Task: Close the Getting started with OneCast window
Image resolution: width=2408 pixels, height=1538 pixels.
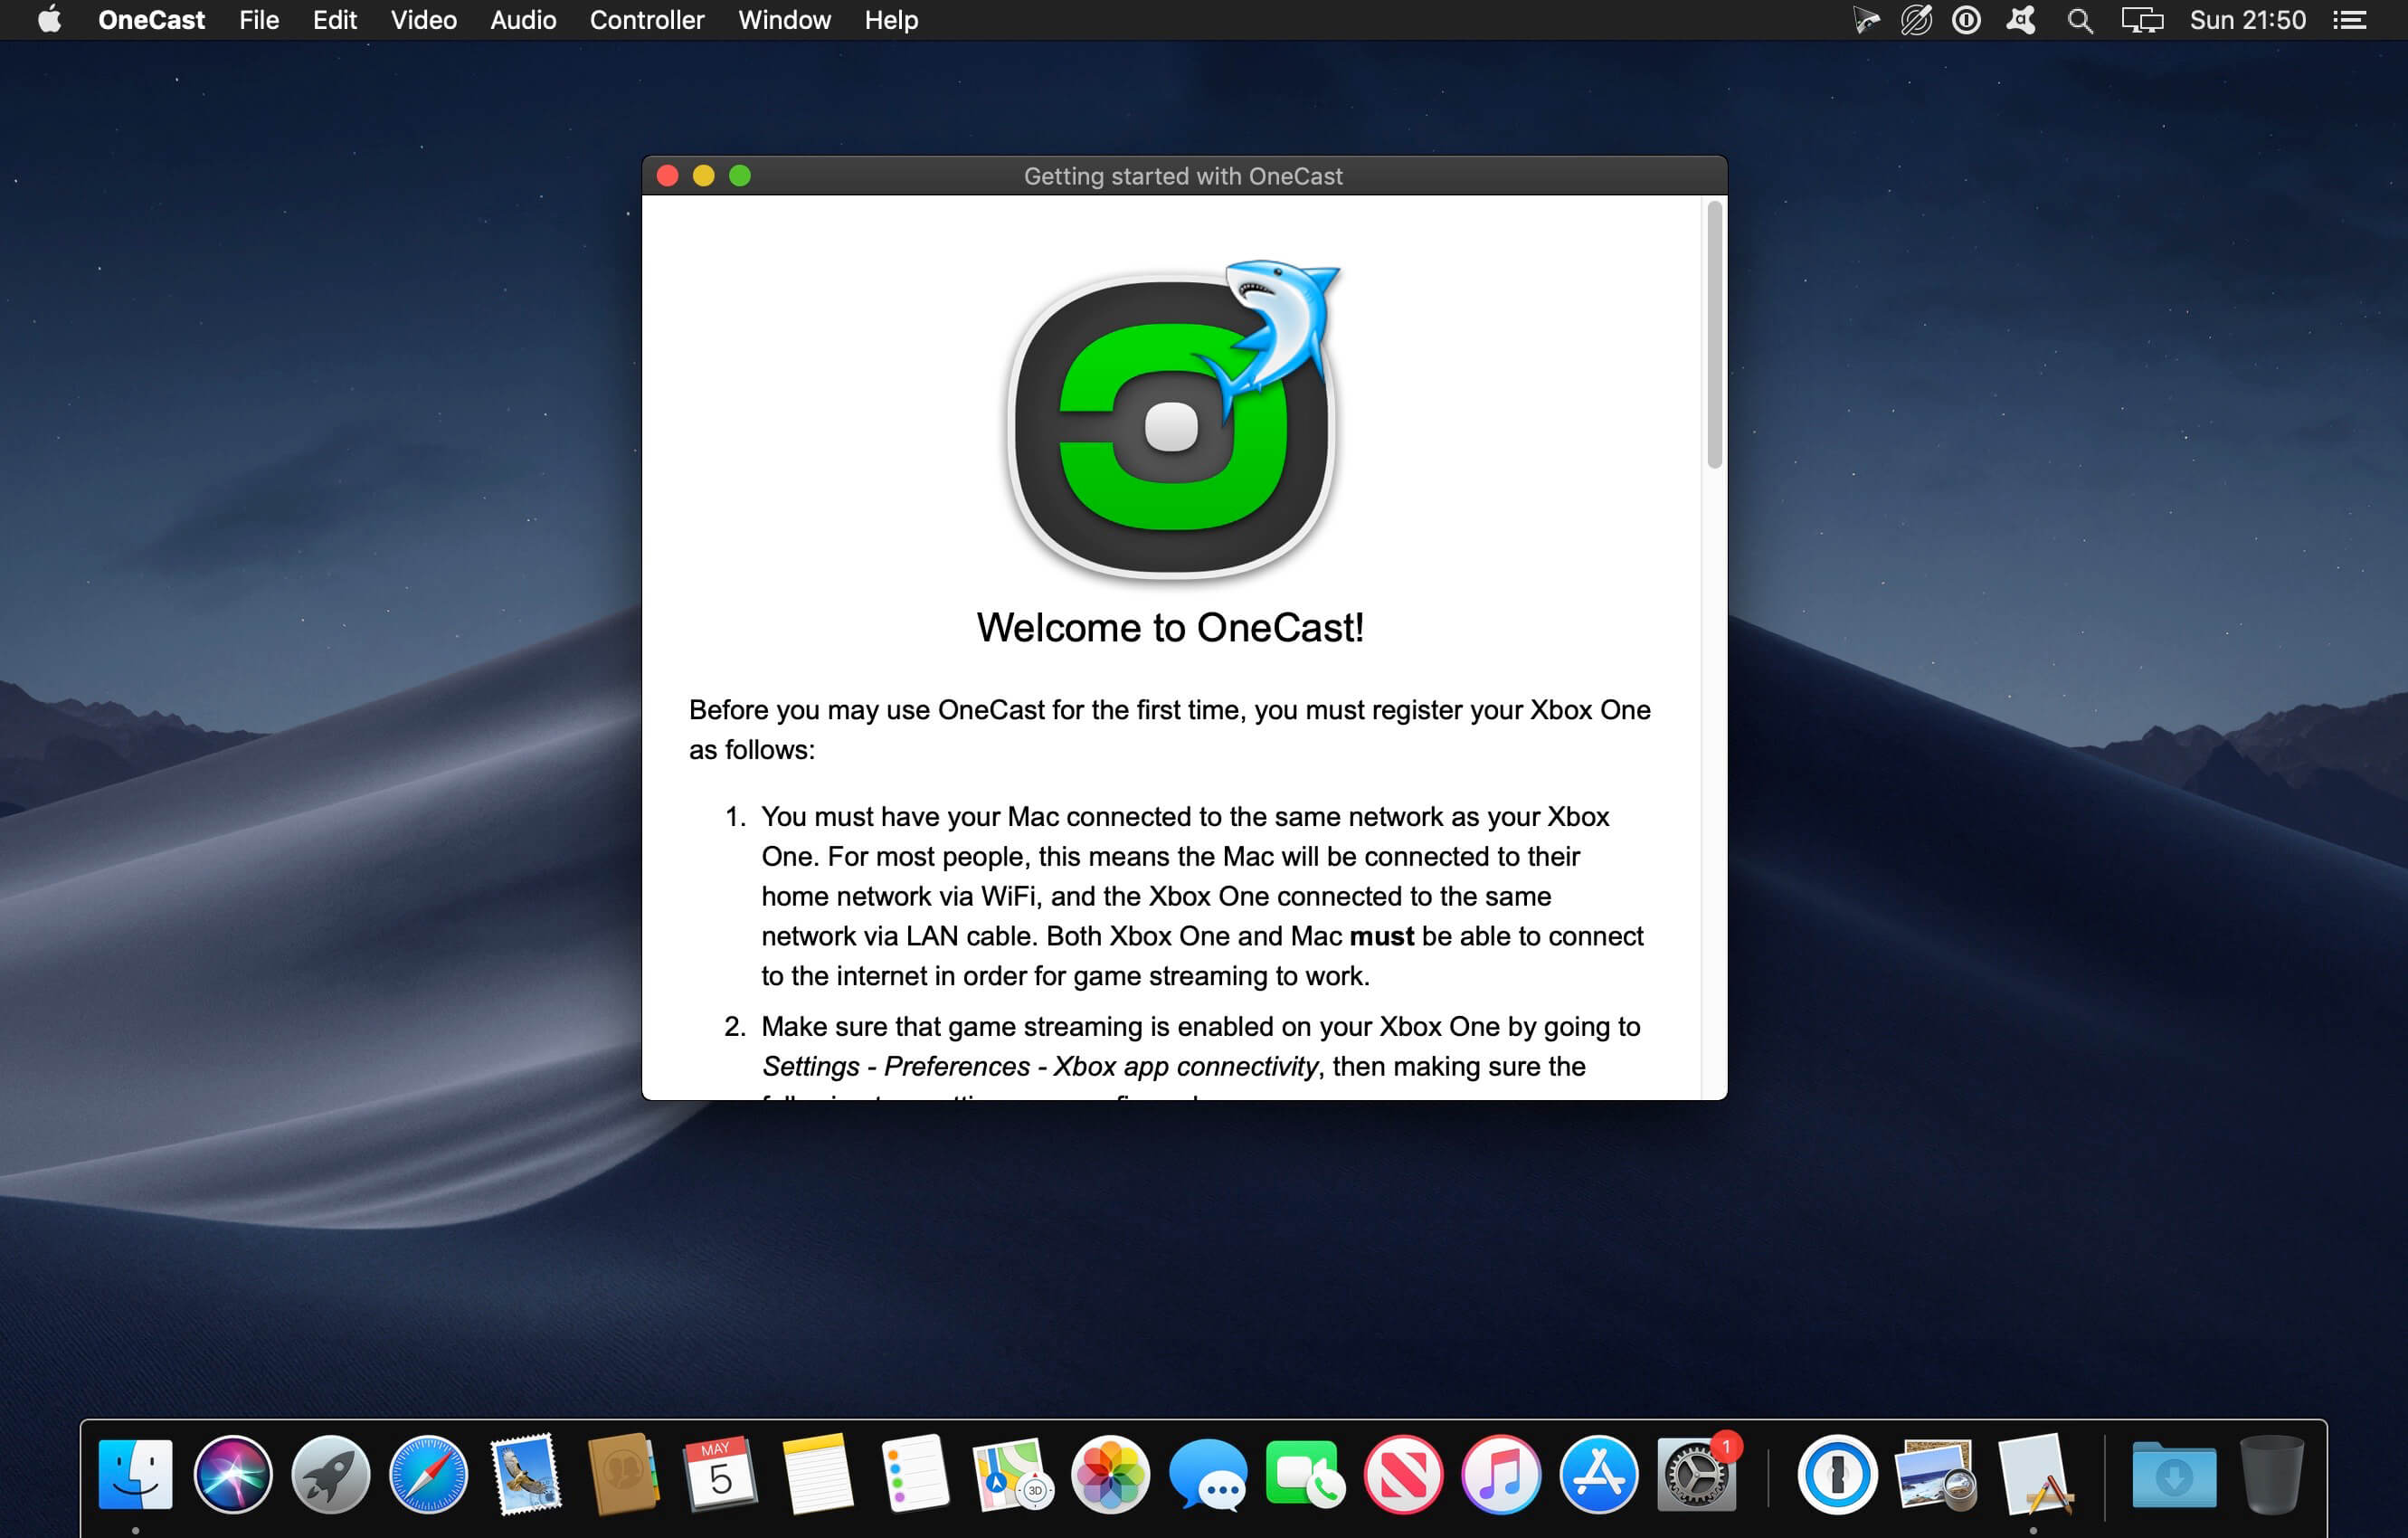Action: pos(667,176)
